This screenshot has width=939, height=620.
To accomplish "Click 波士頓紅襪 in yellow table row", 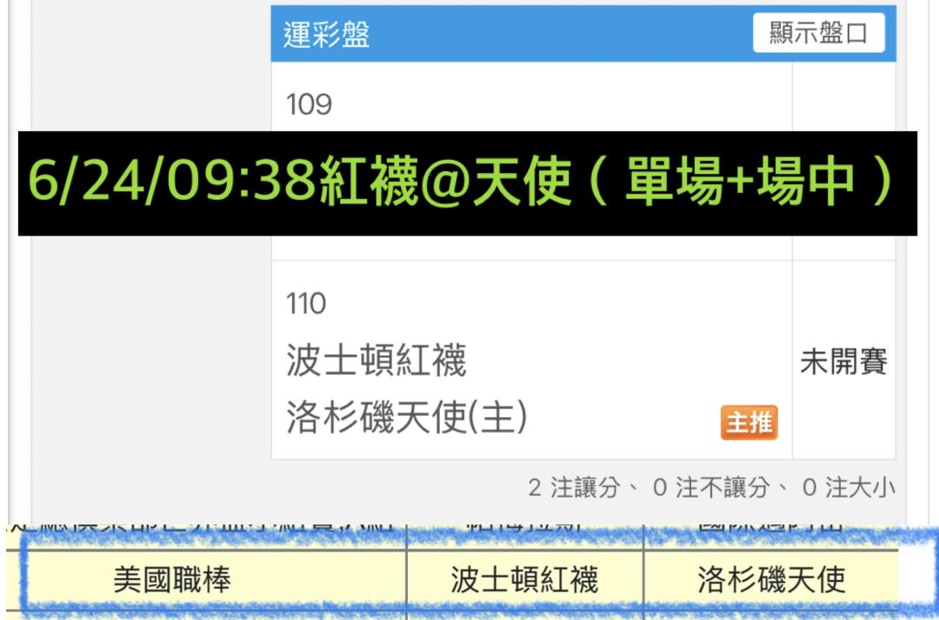I will coord(524,580).
